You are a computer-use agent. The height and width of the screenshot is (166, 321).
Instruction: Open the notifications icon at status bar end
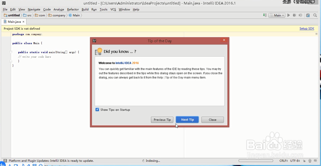click(x=316, y=161)
